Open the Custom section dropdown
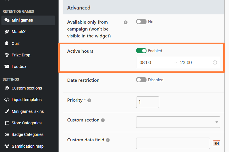 [x=178, y=122]
